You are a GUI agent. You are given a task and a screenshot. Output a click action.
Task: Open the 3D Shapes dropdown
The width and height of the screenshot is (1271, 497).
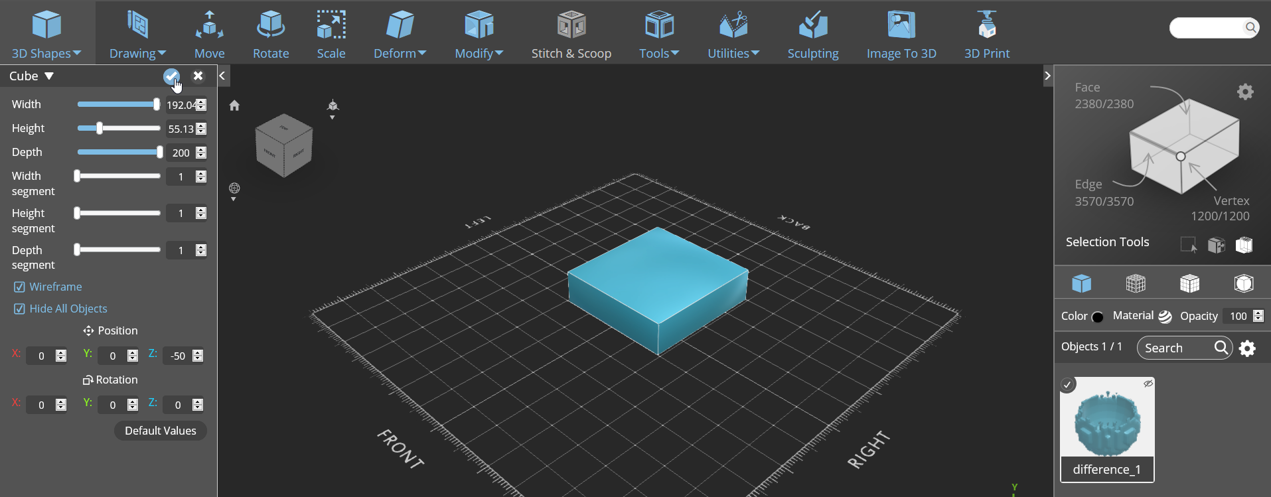coord(46,34)
